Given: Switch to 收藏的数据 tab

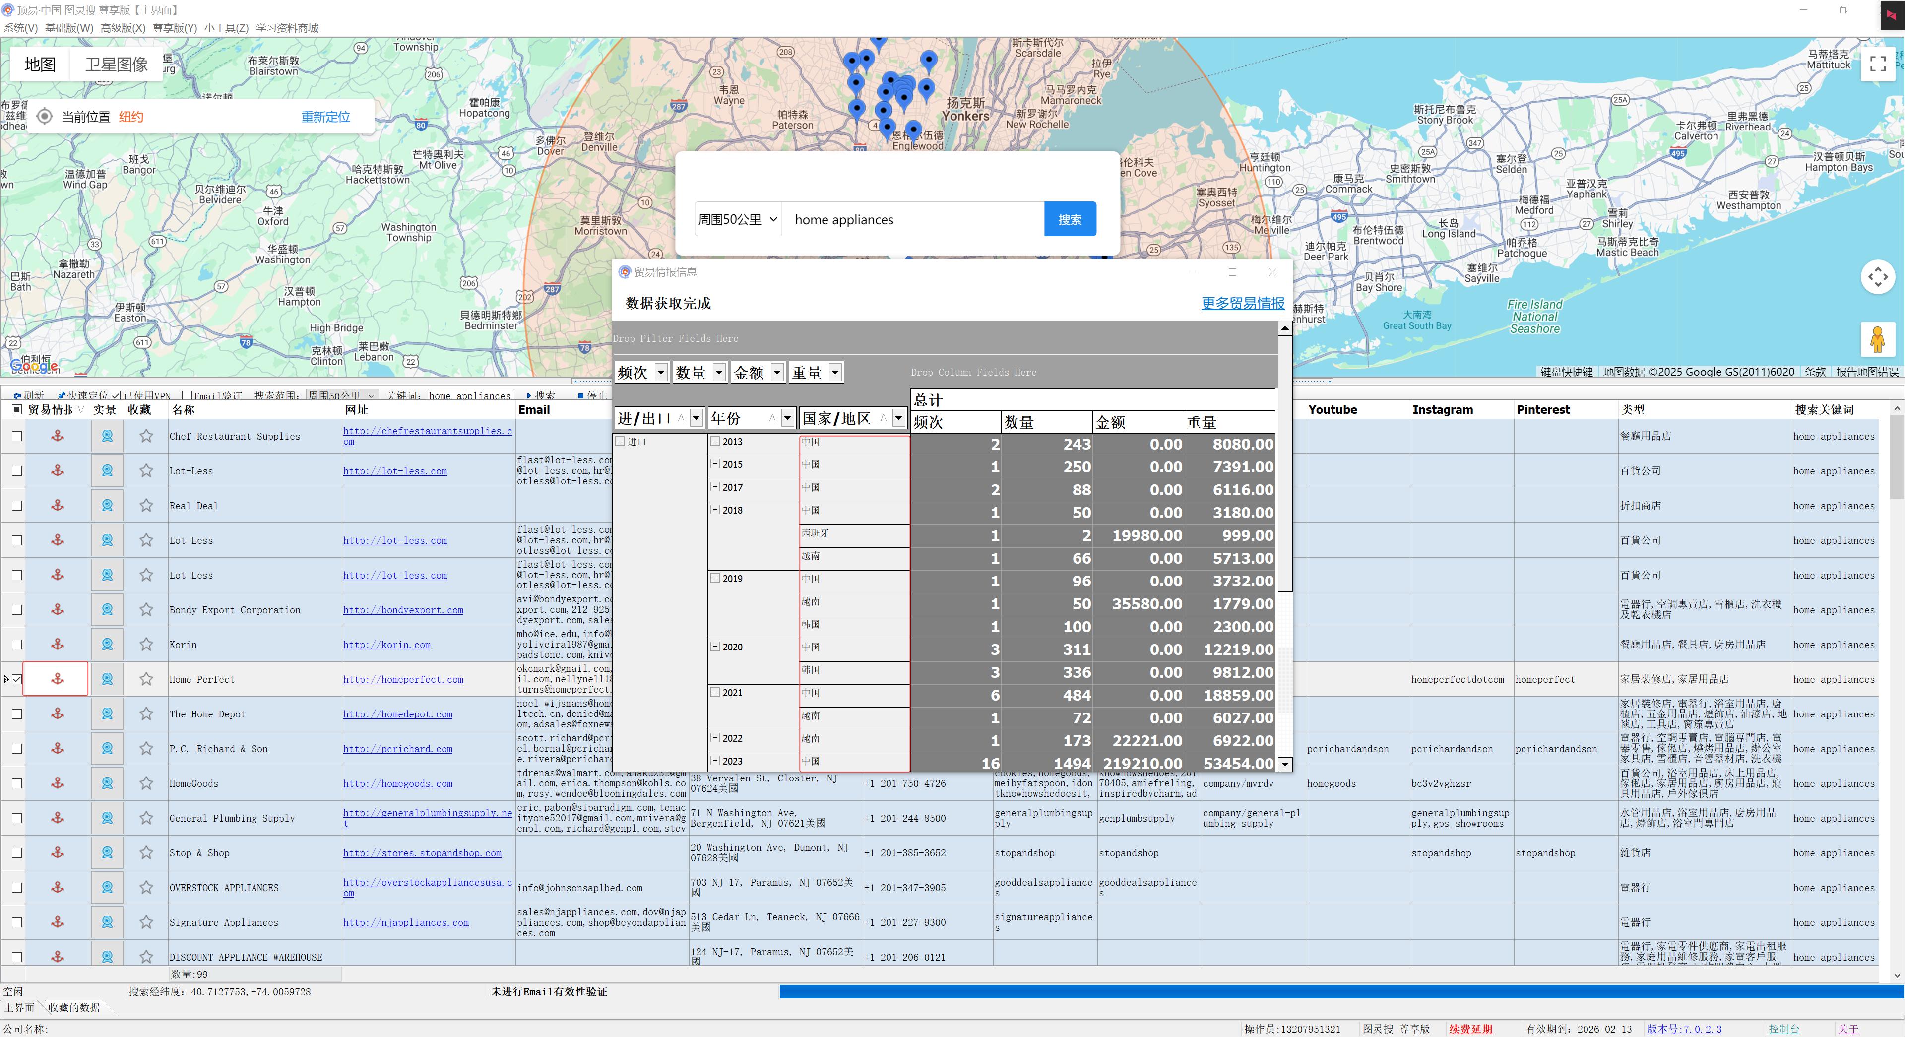Looking at the screenshot, I should point(74,1007).
